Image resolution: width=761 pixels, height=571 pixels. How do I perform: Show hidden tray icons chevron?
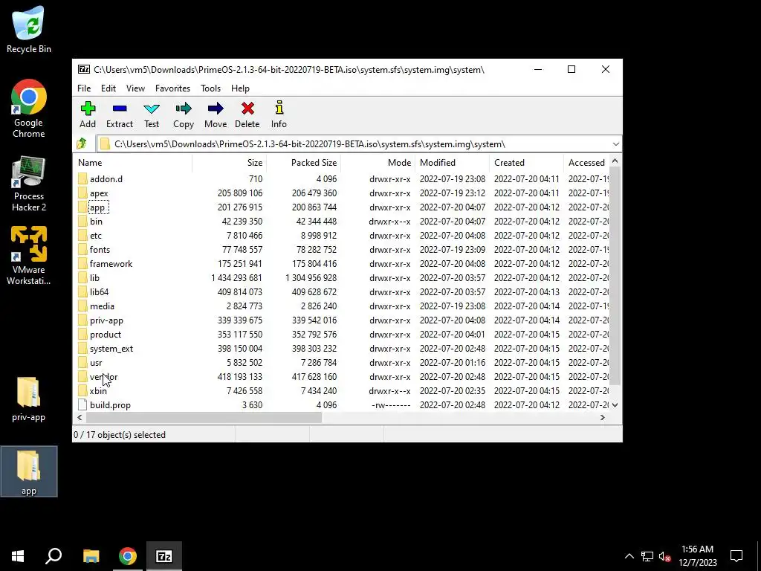629,556
